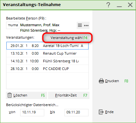Open the help question mark icon
This screenshot has width=136, height=123.
[108, 5]
